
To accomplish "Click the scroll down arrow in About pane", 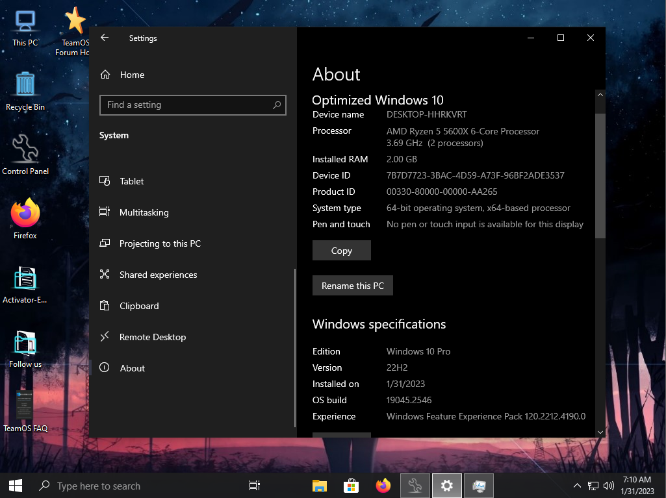I will [x=600, y=432].
